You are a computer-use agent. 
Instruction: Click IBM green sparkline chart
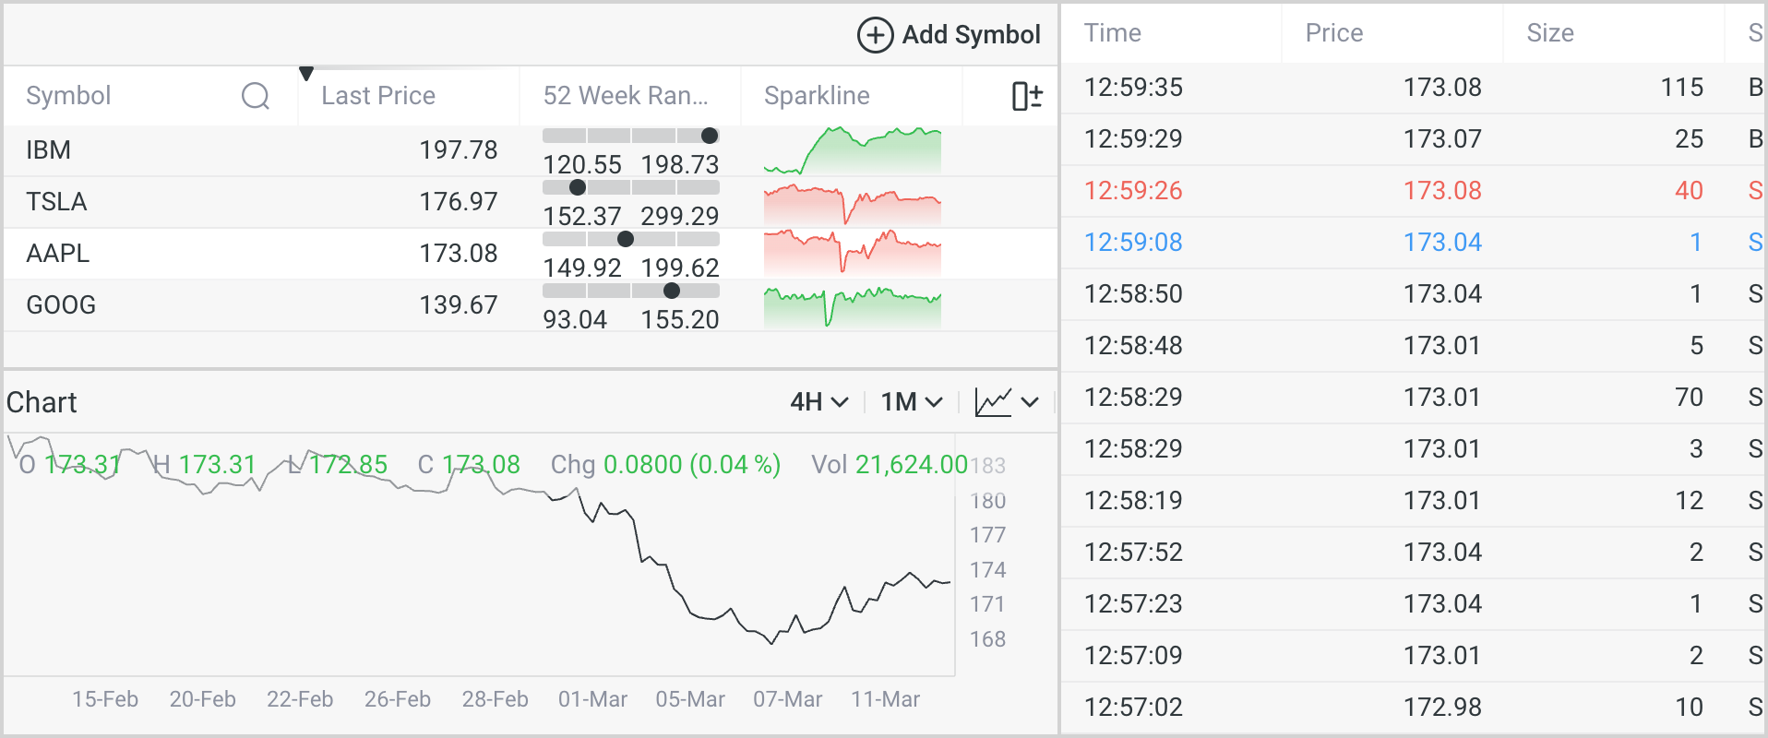pyautogui.click(x=853, y=150)
